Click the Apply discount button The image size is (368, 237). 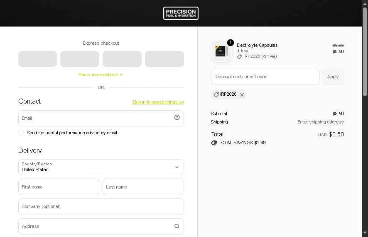pyautogui.click(x=333, y=77)
